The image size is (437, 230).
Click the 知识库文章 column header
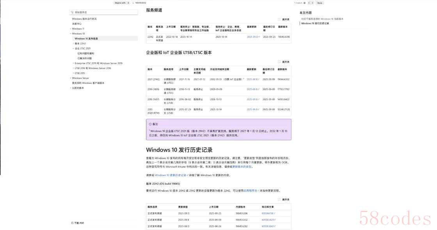(x=268, y=207)
